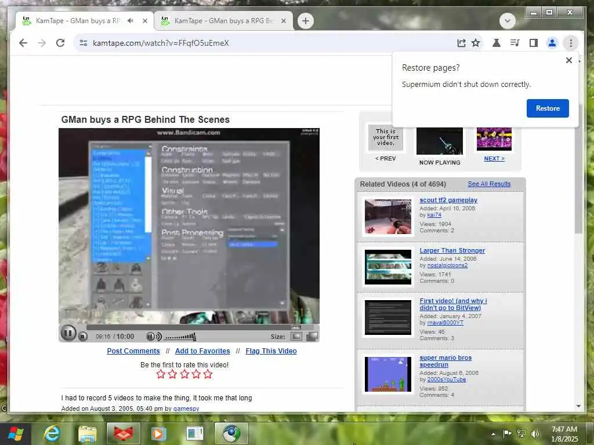The image size is (594, 445).
Task: Open the Windows Start menu
Action: coord(15,434)
